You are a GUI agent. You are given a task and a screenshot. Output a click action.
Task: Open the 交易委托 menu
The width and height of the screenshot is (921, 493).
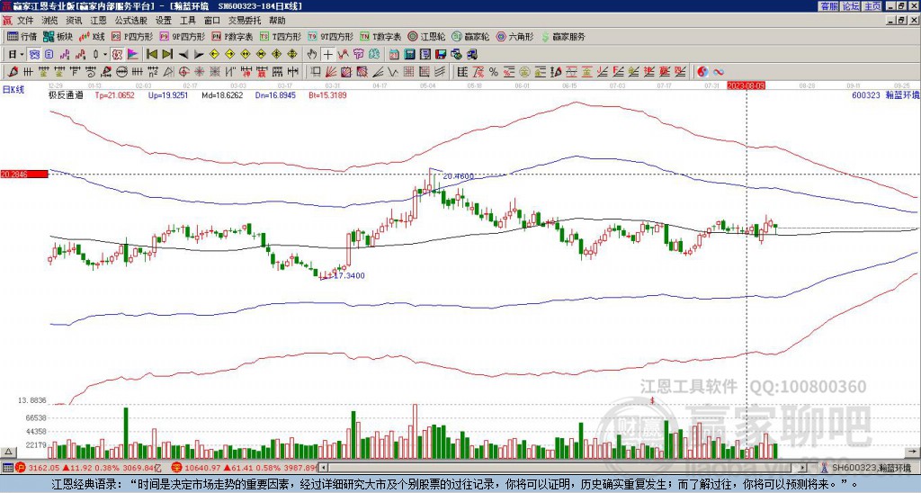245,21
